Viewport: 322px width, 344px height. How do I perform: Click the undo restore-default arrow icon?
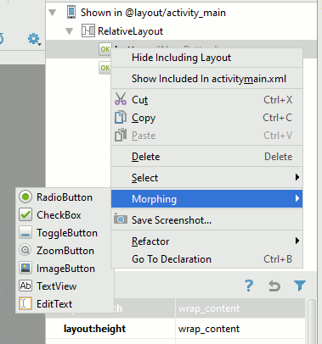(274, 286)
